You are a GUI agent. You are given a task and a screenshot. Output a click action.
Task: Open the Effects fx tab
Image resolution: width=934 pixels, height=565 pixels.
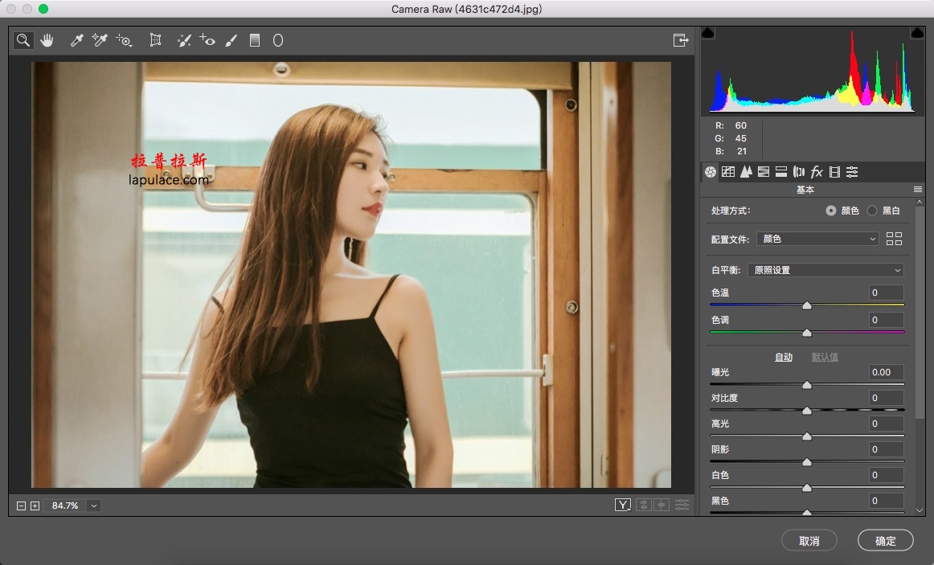click(x=817, y=172)
